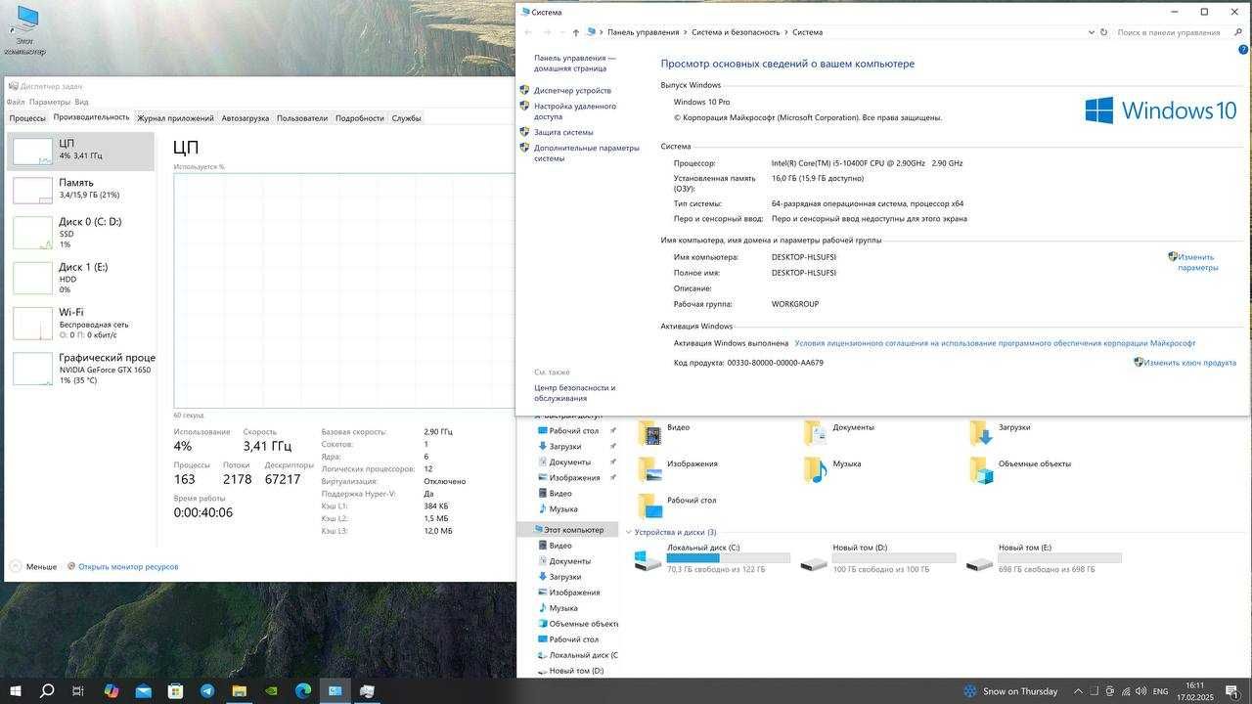Switch input language ENG indicator
The width and height of the screenshot is (1252, 704).
1161,691
